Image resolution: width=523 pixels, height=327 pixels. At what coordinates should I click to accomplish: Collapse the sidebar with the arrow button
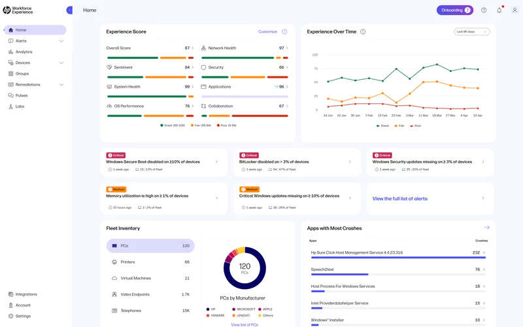(x=69, y=10)
